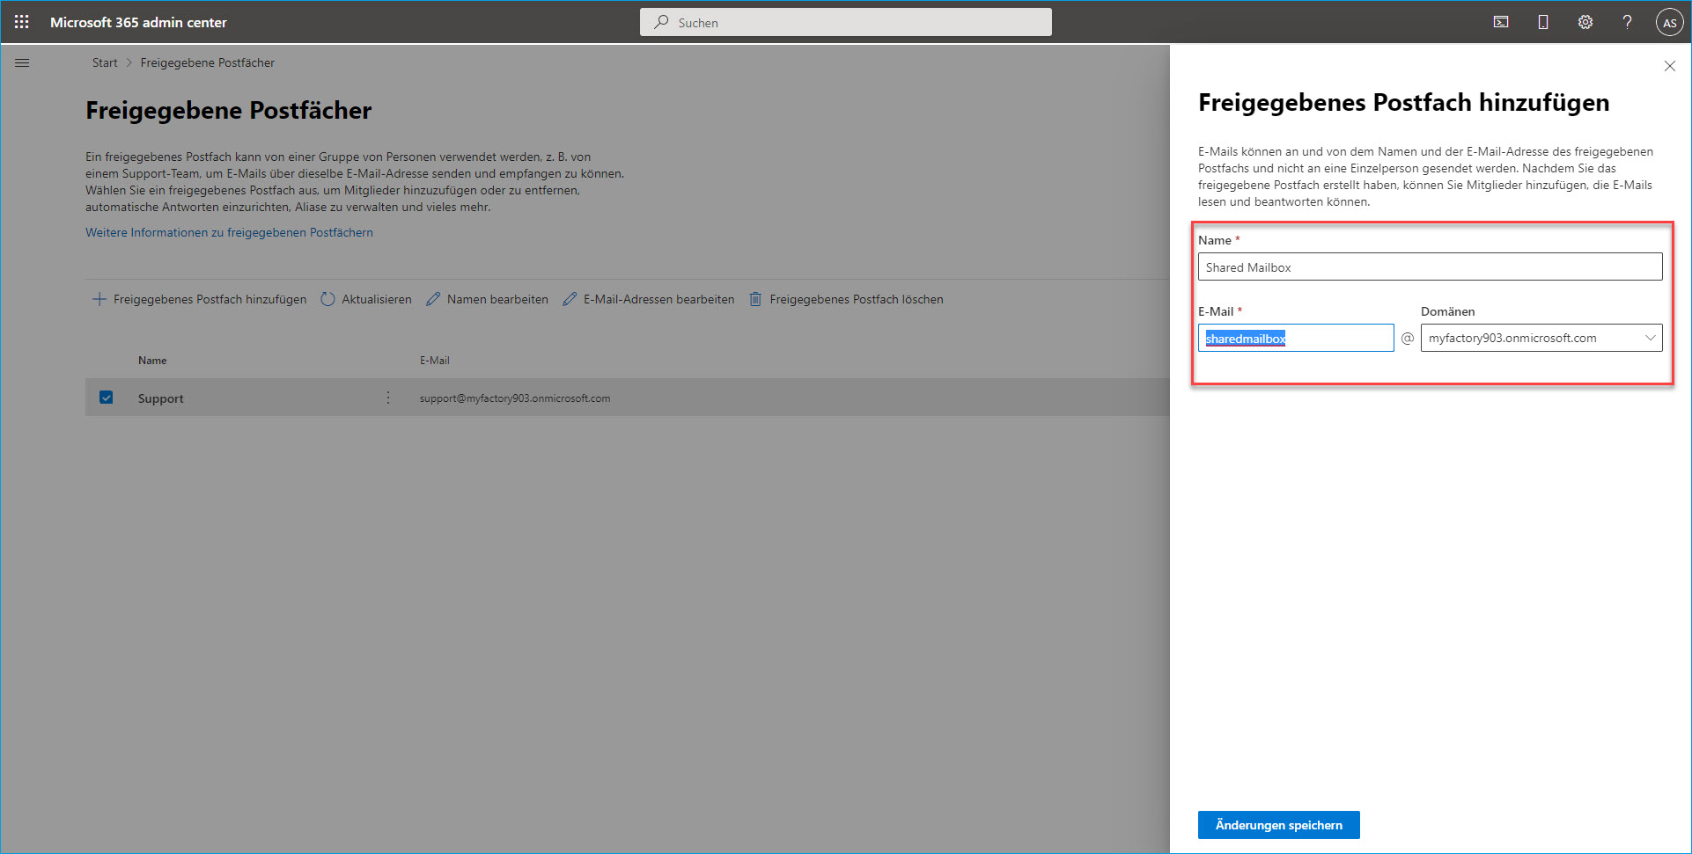Open Cloud Shell from the header
1692x854 pixels.
(x=1501, y=22)
